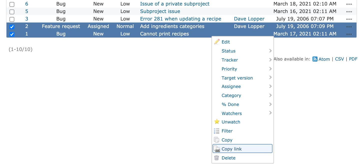Expand the Status submenu arrow
The height and width of the screenshot is (164, 359).
(x=270, y=51)
